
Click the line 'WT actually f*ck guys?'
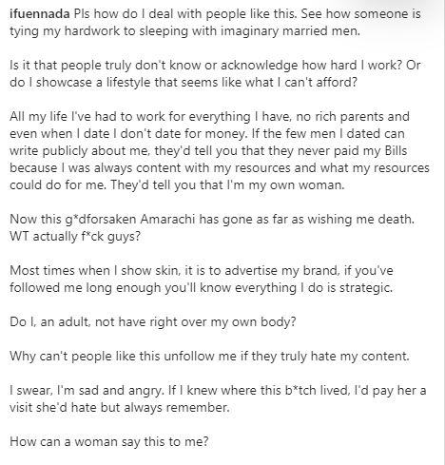75,237
